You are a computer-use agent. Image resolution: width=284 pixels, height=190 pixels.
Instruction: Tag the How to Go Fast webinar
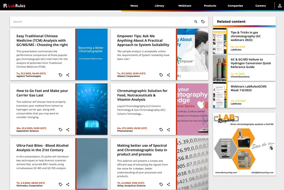click(60, 130)
